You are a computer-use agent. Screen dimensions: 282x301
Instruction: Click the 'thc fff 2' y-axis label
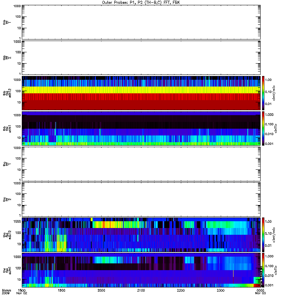point(7,199)
